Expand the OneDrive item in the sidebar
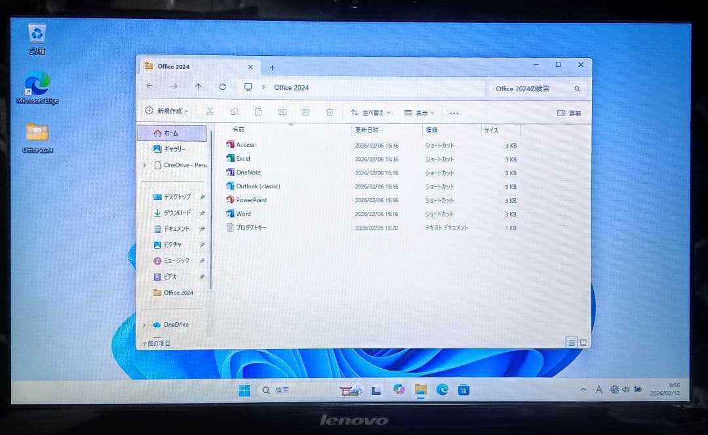 click(144, 324)
